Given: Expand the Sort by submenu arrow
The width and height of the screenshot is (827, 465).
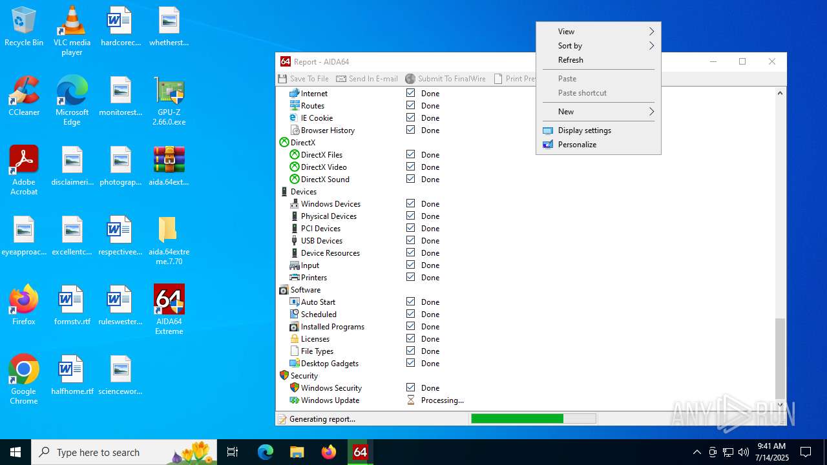Looking at the screenshot, I should click(651, 46).
